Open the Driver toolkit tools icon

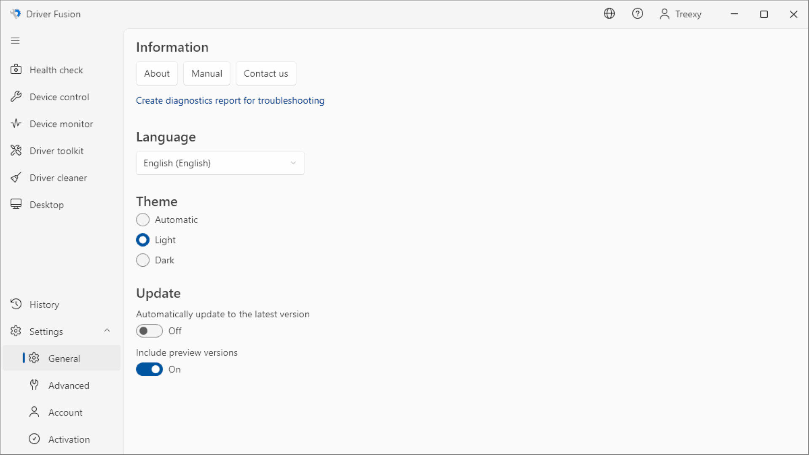16,150
